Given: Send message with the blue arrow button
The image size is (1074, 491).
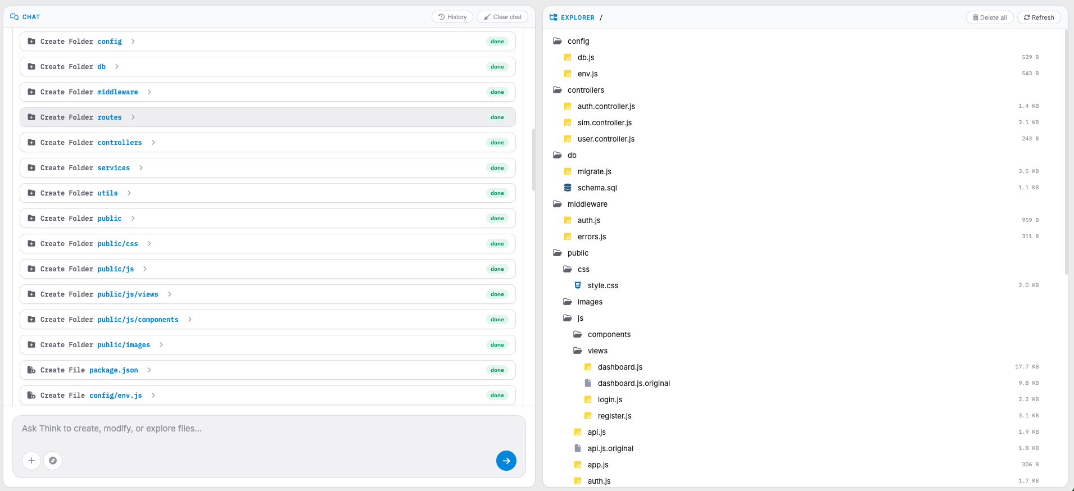Looking at the screenshot, I should (x=506, y=461).
